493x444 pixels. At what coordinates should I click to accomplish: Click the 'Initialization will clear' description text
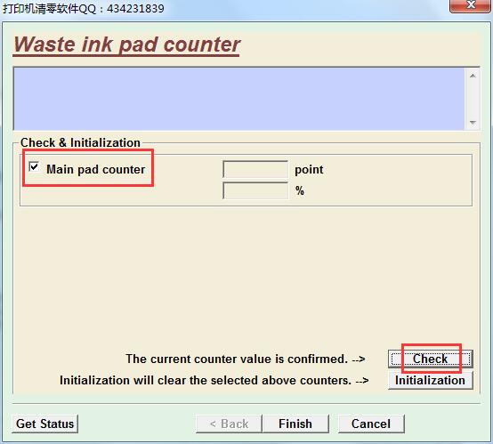tap(214, 380)
